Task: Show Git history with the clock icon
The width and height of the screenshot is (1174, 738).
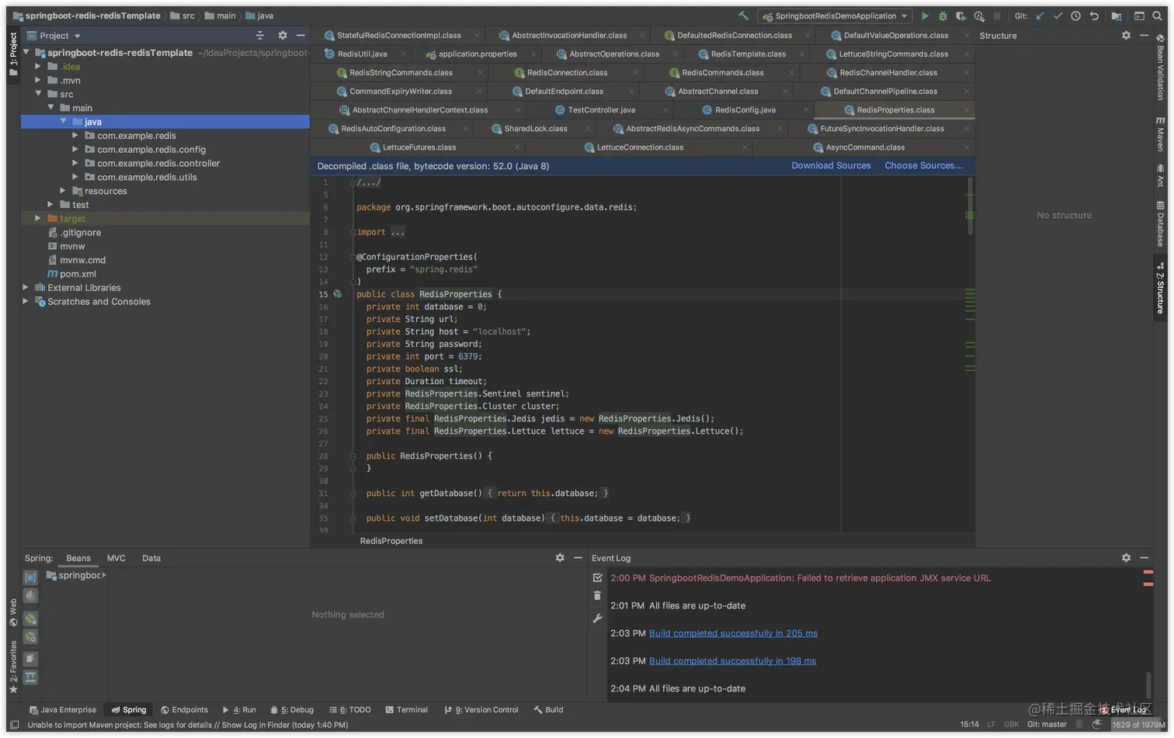Action: tap(1075, 16)
